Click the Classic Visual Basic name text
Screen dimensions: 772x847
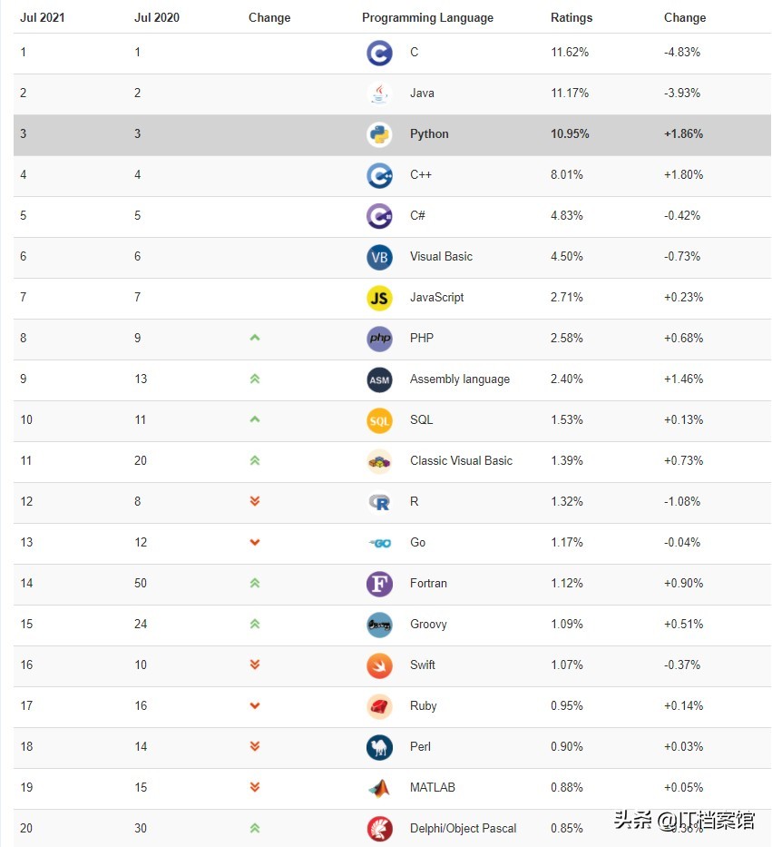point(461,461)
